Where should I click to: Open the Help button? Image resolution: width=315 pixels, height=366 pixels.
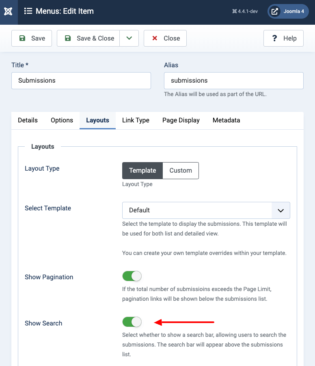[x=283, y=38]
